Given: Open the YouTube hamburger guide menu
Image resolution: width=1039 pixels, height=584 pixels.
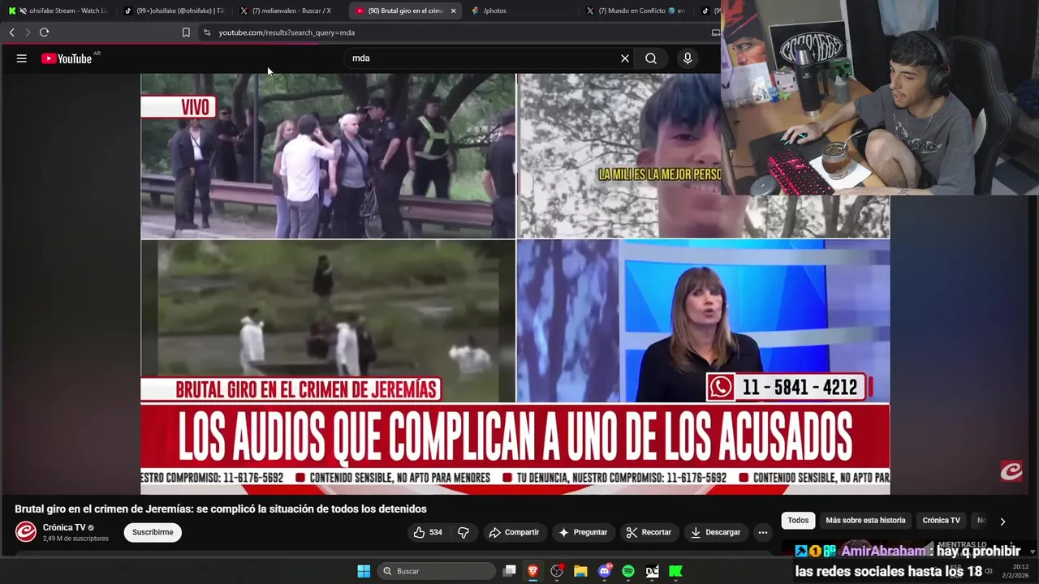Looking at the screenshot, I should 22,58.
